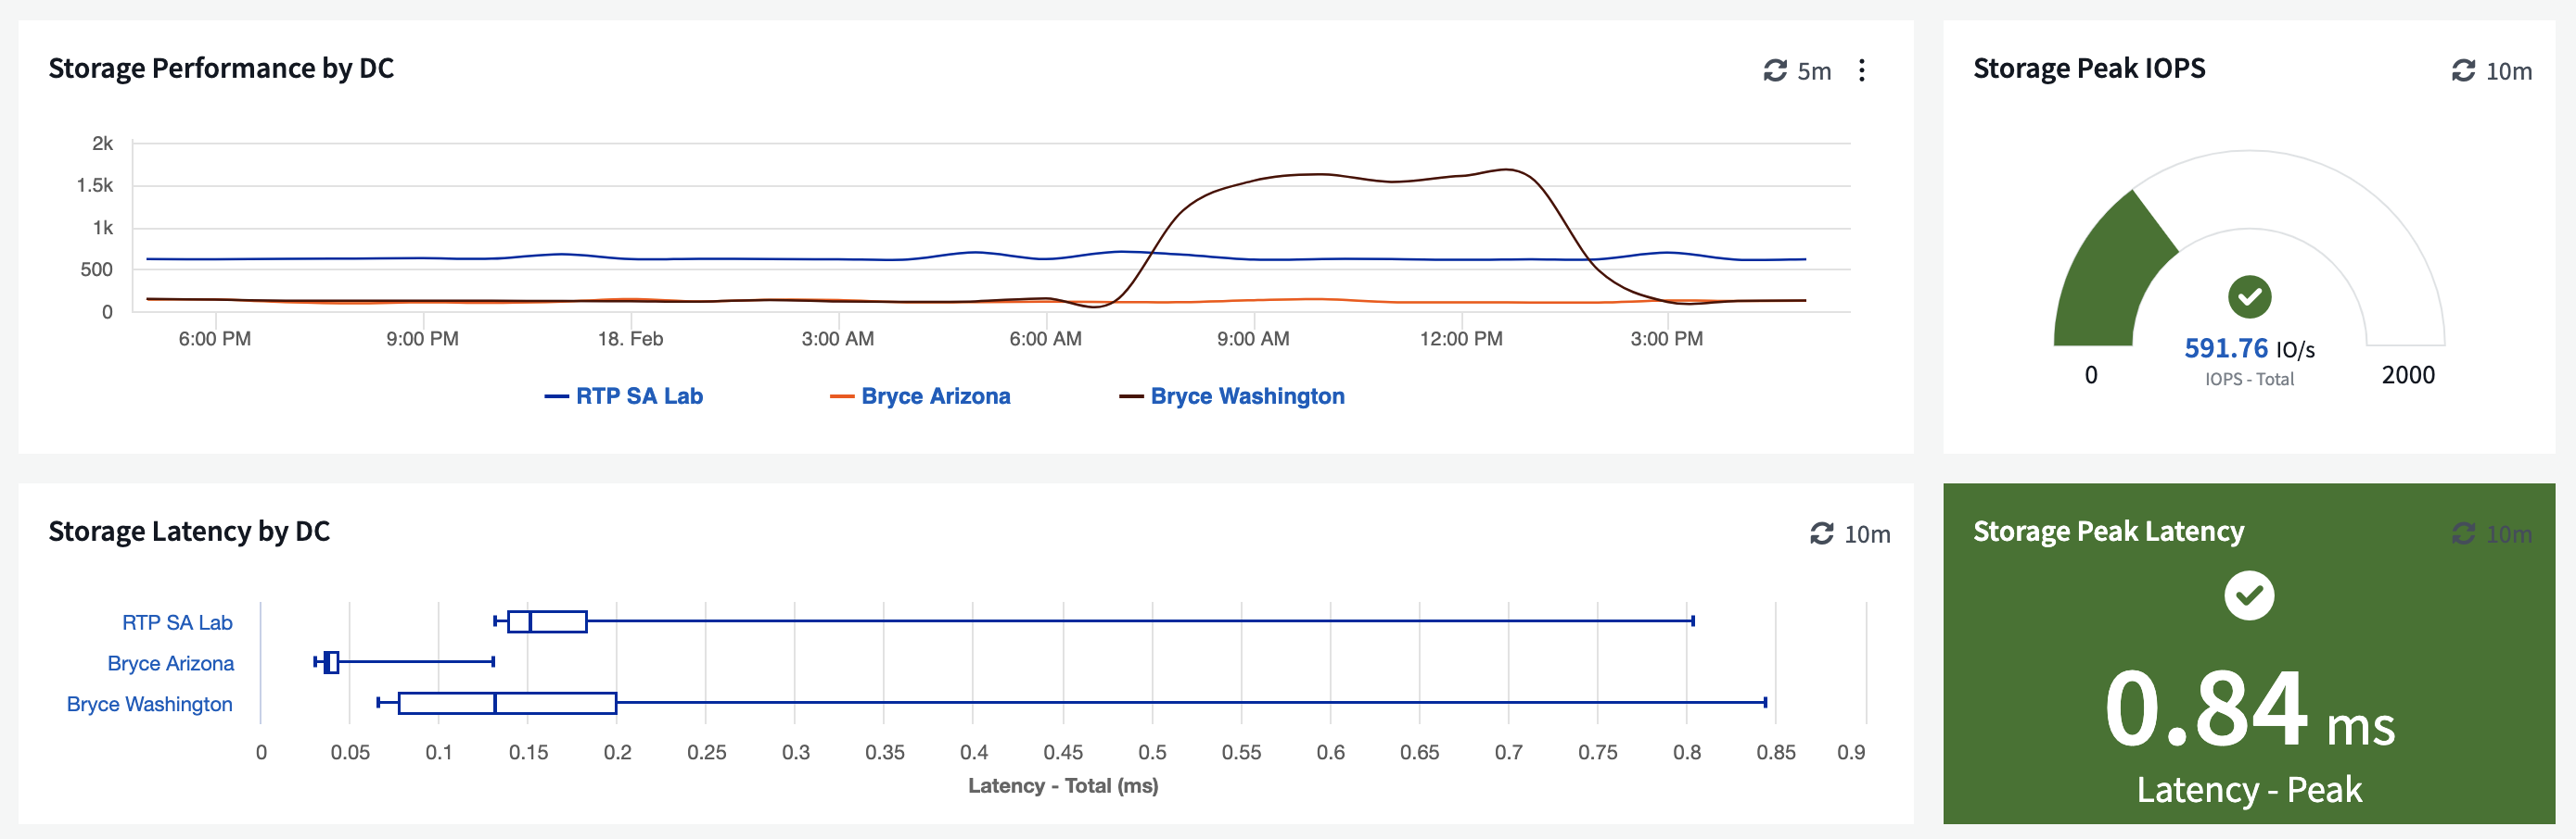Open Bryce Washington latency row link
The image size is (2576, 839).
click(x=149, y=705)
